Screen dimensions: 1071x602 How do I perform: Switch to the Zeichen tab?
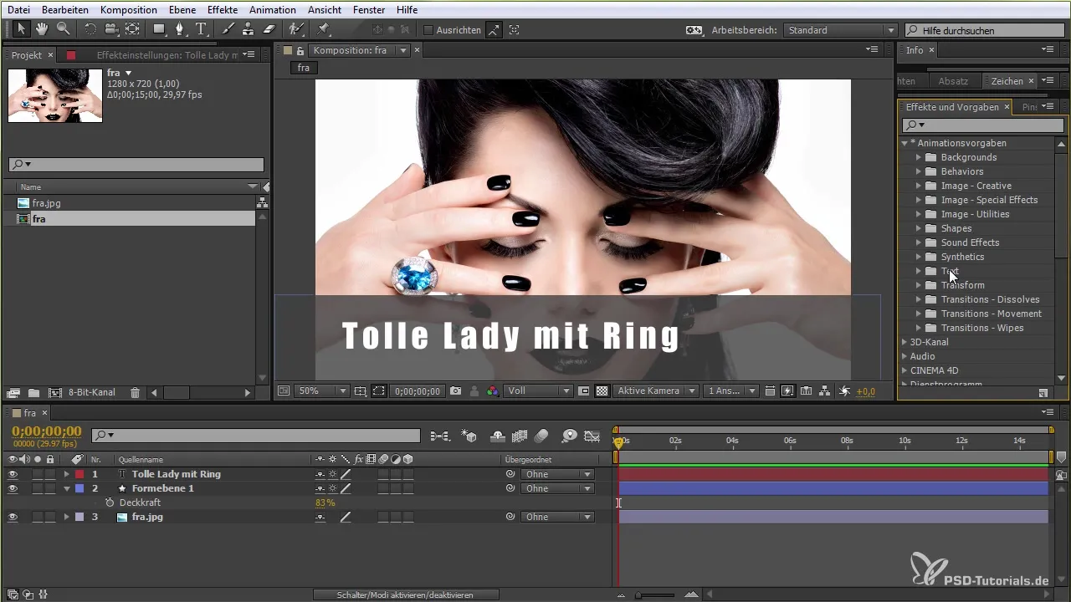click(x=1007, y=81)
